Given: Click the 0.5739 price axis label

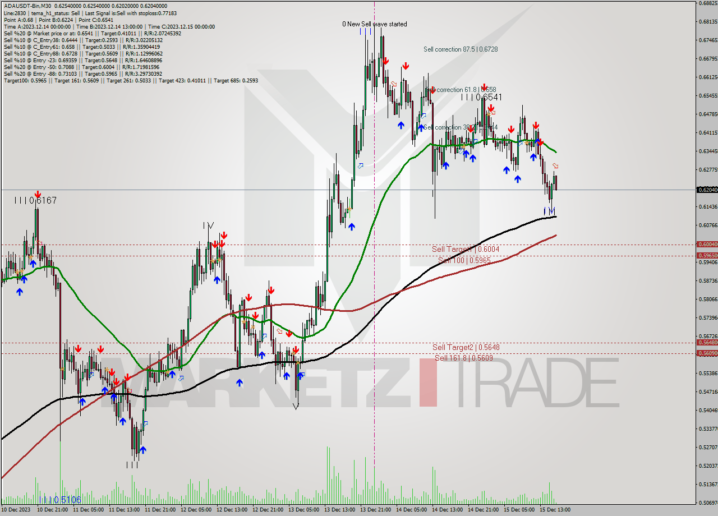Looking at the screenshot, I should click(708, 317).
